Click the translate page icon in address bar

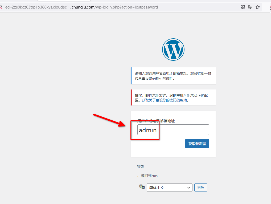point(250,7)
